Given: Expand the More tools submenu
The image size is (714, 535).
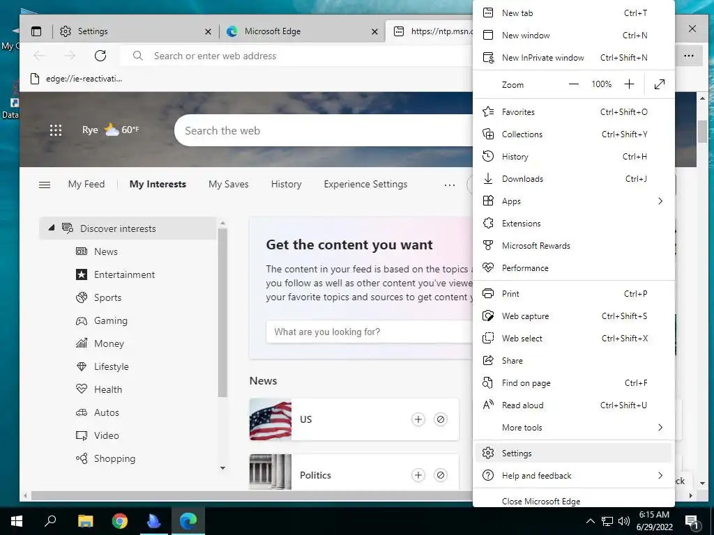Looking at the screenshot, I should click(574, 427).
